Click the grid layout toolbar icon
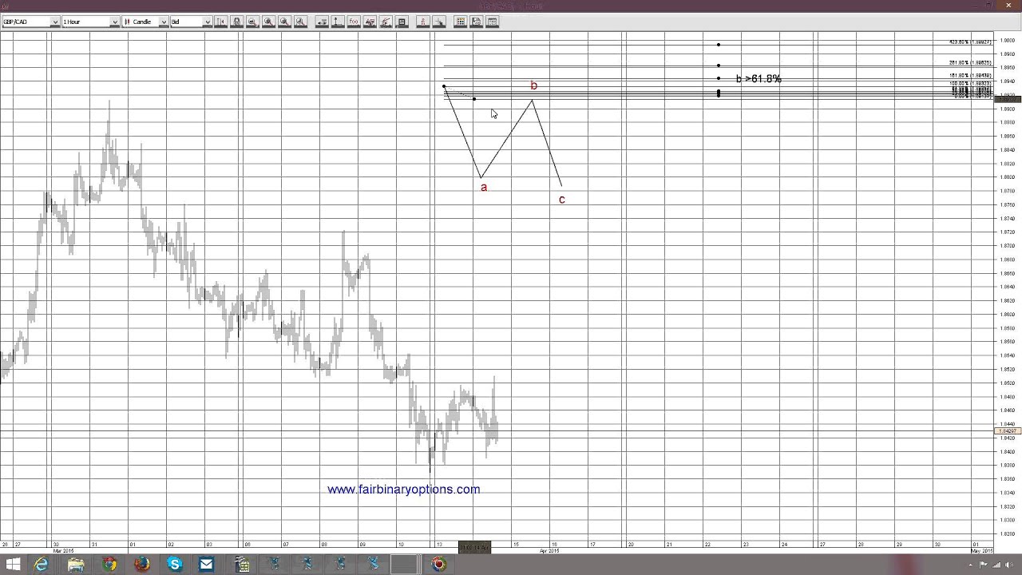The width and height of the screenshot is (1022, 575). tap(461, 22)
